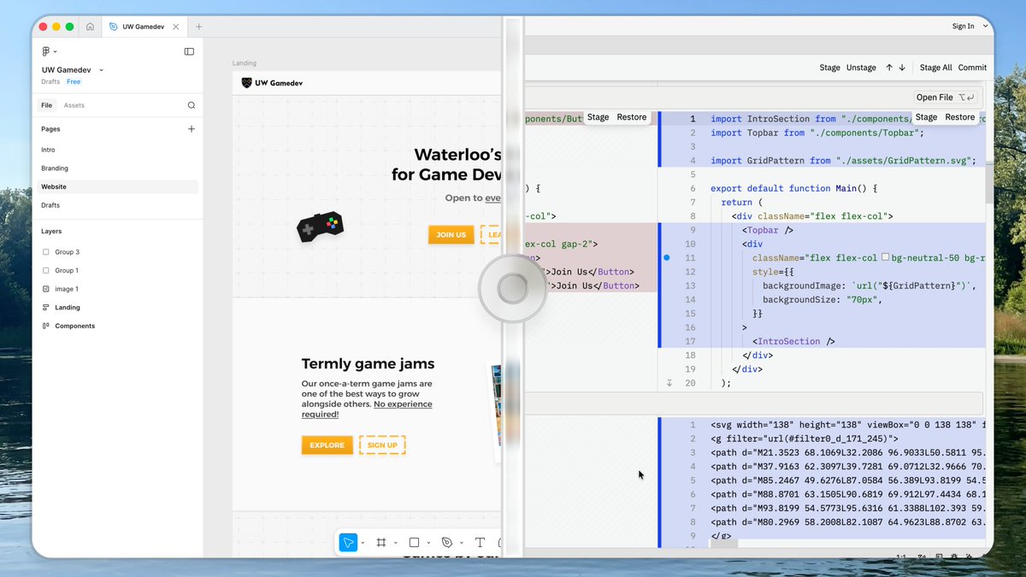Grab the round comparison slider handle

pyautogui.click(x=512, y=289)
